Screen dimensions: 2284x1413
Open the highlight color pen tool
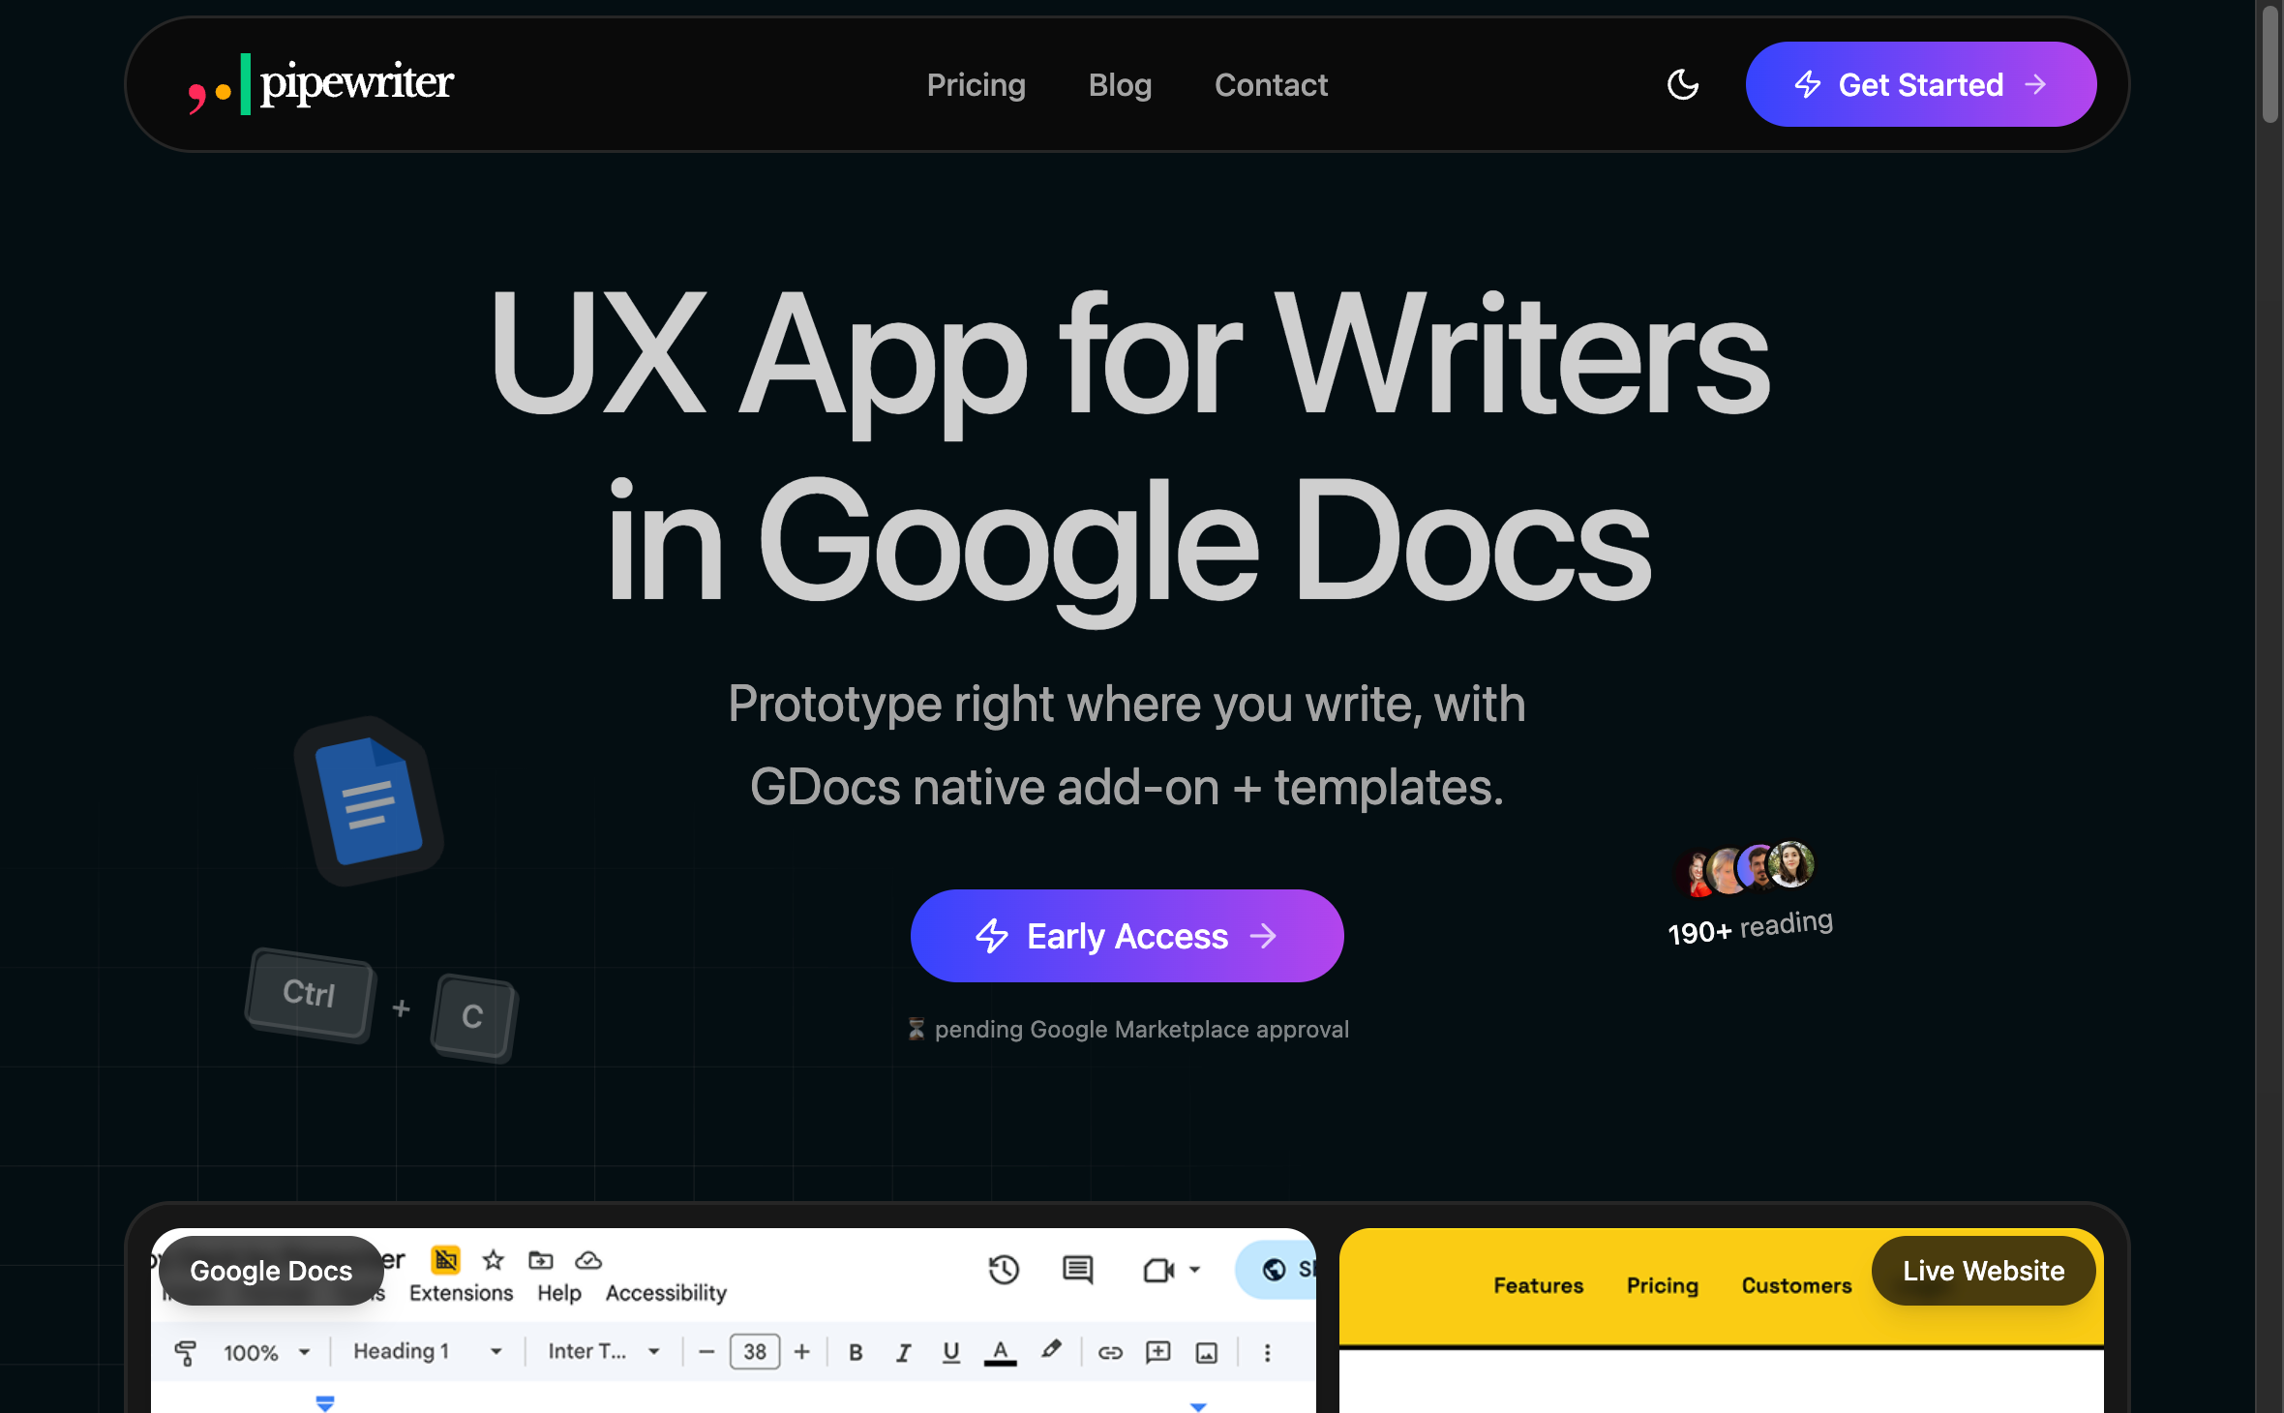point(1051,1350)
